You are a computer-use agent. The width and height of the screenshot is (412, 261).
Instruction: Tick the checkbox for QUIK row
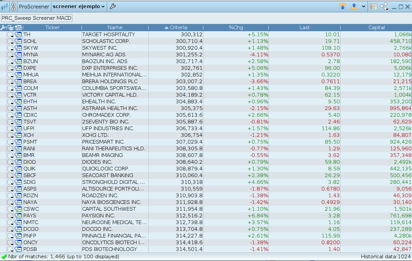(x=10, y=169)
